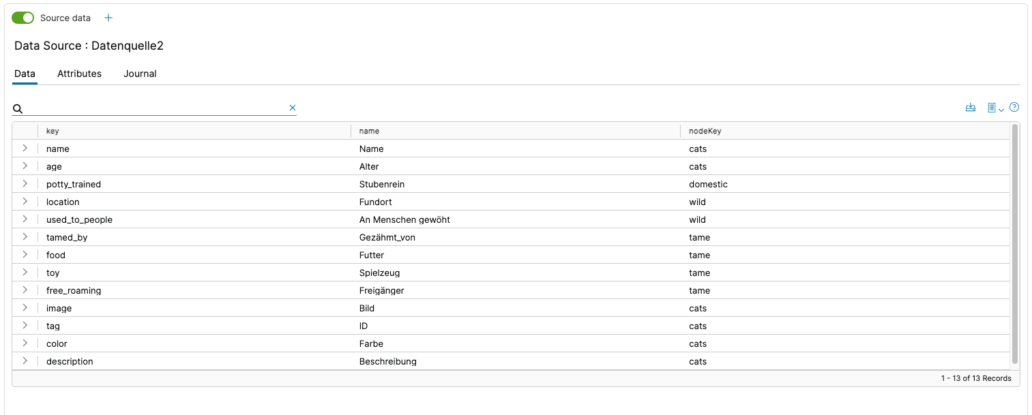Focus the search input field
The width and height of the screenshot is (1032, 415).
[x=157, y=108]
